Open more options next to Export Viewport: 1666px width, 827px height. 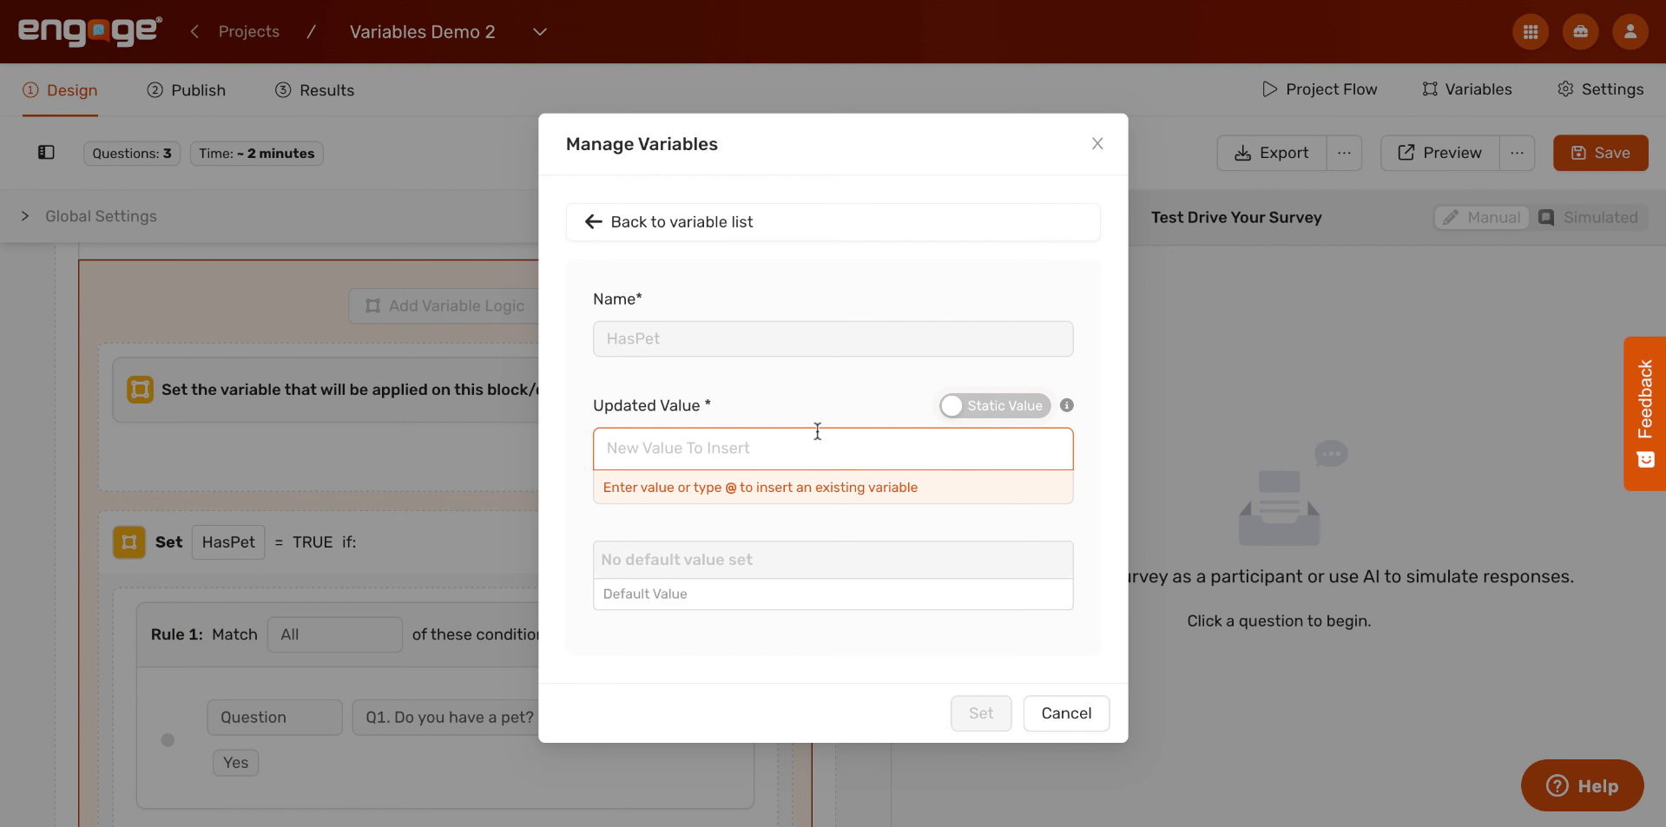coord(1344,153)
